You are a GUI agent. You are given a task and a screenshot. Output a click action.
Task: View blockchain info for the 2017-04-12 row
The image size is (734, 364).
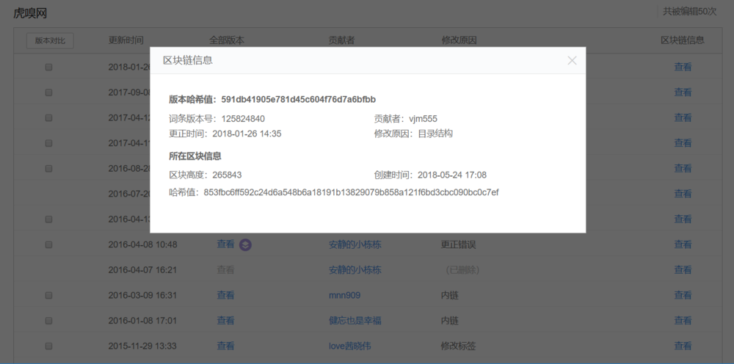pyautogui.click(x=683, y=117)
